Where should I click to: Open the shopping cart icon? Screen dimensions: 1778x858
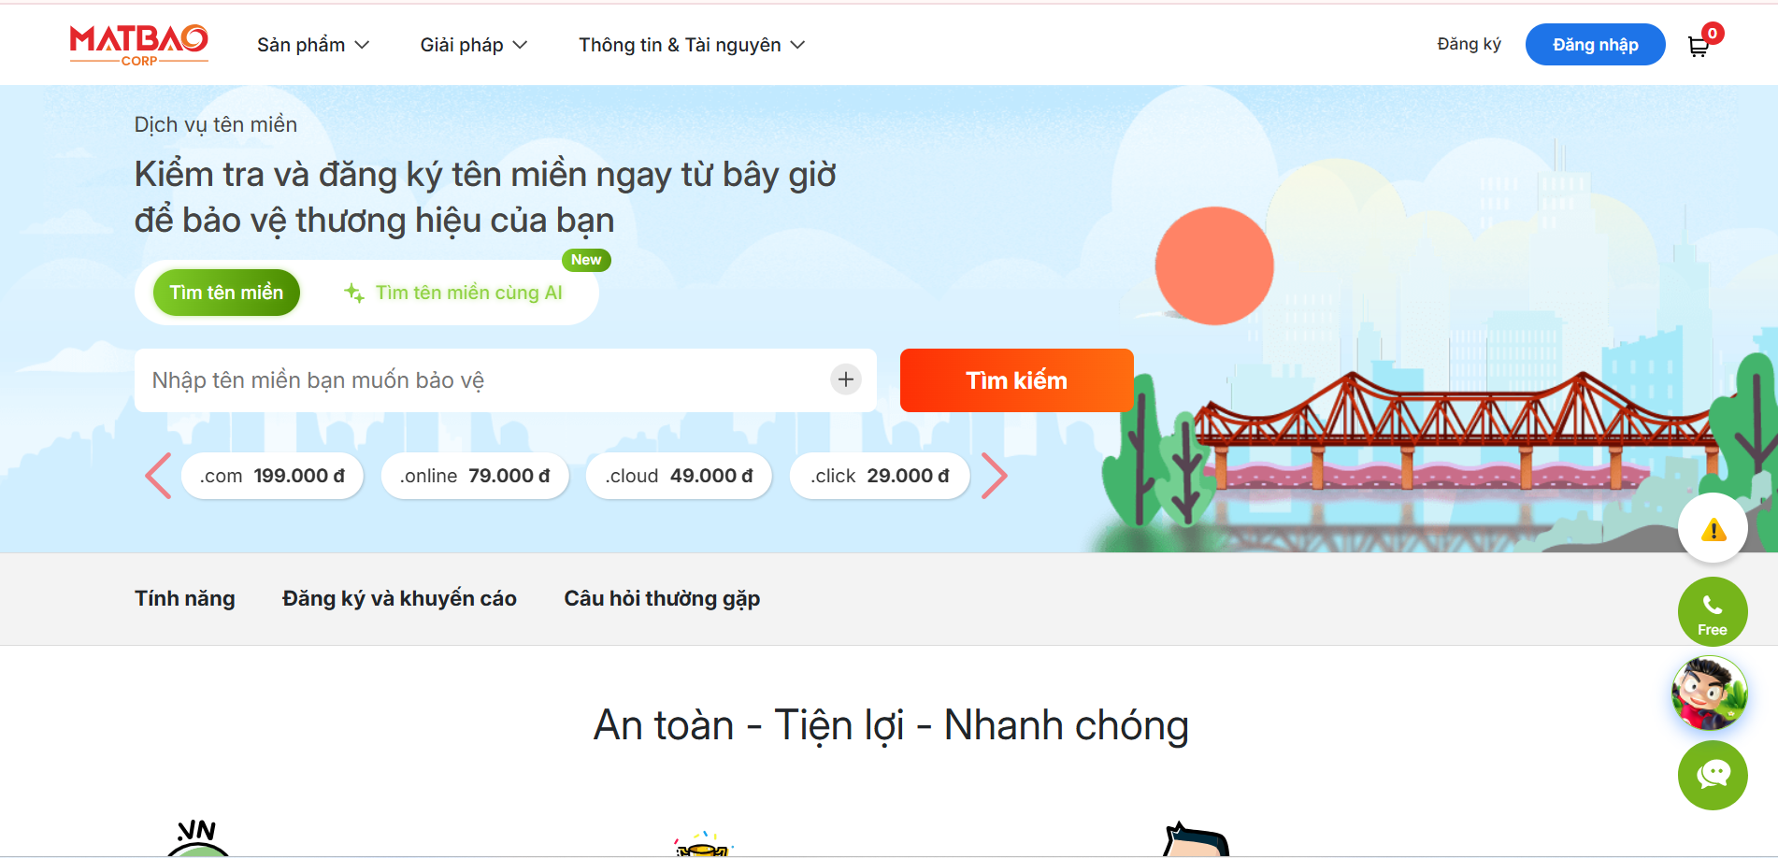click(x=1699, y=46)
